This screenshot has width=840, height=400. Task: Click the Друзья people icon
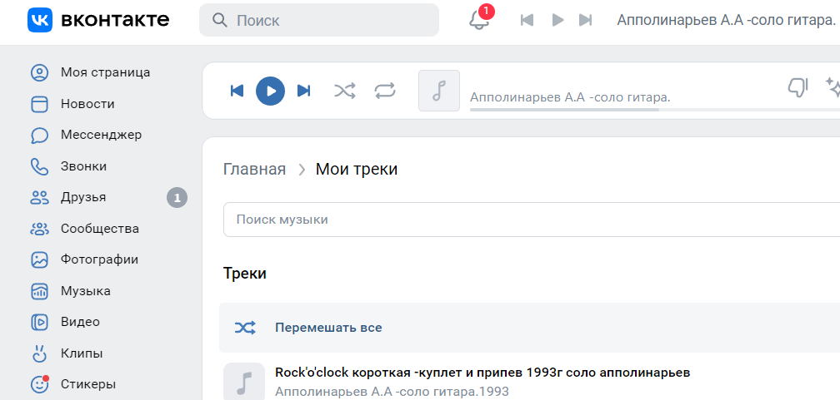pyautogui.click(x=40, y=197)
